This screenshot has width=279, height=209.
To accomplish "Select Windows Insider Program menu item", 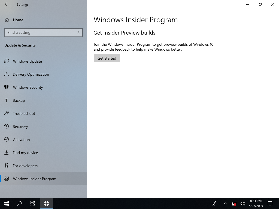I will coord(44,179).
